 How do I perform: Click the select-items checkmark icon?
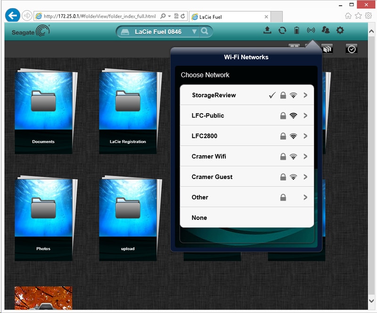tap(352, 49)
